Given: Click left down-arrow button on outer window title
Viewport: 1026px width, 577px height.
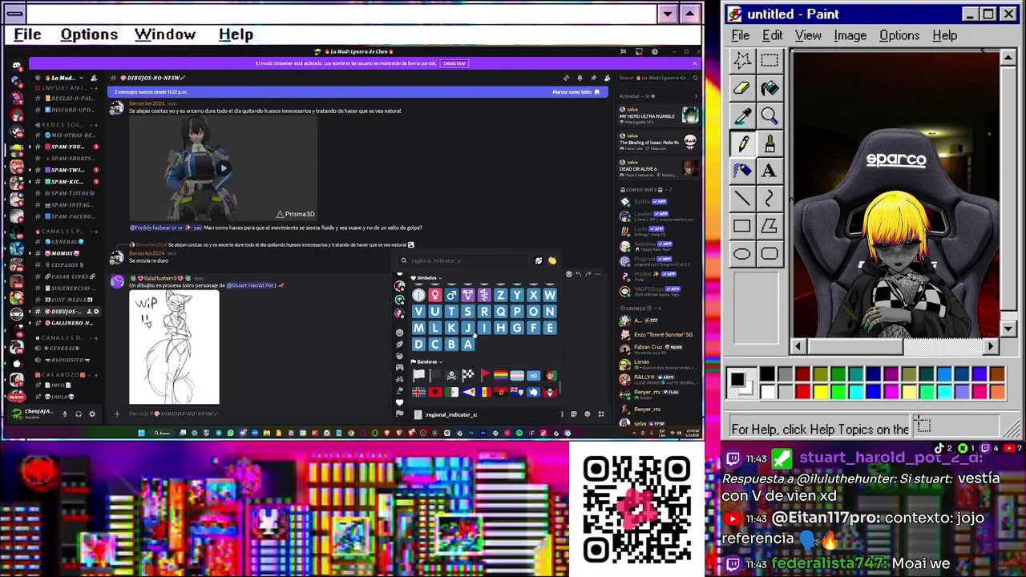Looking at the screenshot, I should click(668, 14).
